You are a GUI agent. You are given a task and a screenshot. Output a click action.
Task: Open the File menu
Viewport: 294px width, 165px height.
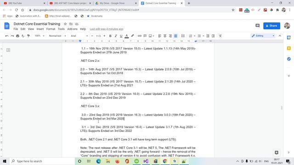16,29
